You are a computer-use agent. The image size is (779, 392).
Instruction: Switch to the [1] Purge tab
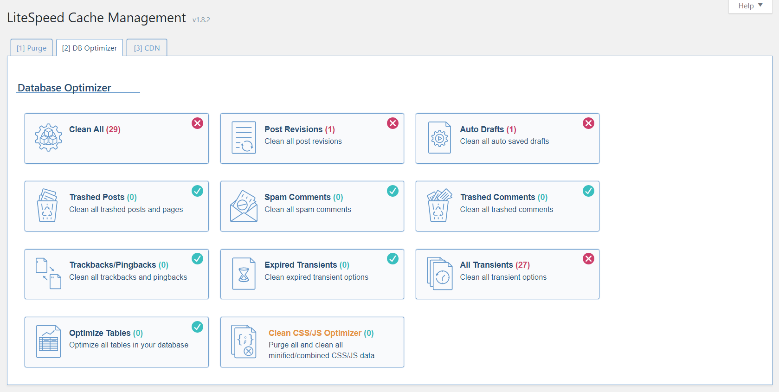[32, 48]
